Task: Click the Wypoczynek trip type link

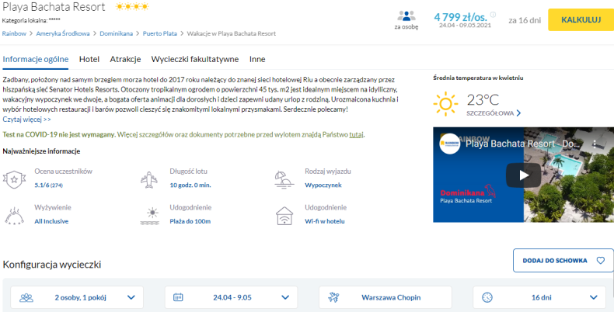Action: tap(323, 185)
